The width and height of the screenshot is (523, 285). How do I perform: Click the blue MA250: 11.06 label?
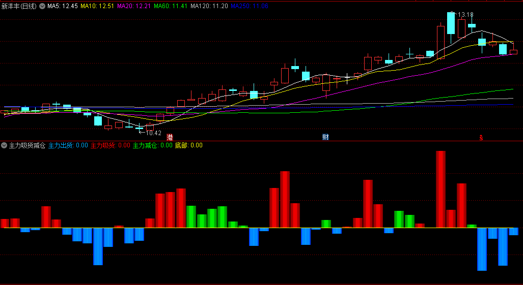[250, 6]
